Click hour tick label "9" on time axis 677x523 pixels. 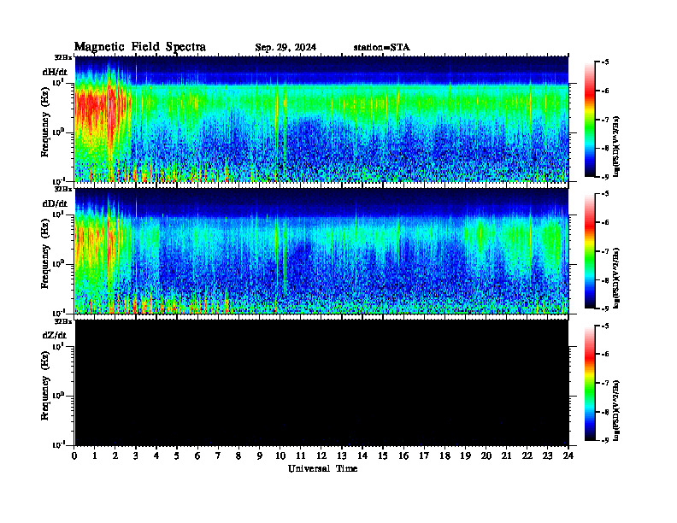[x=259, y=456]
